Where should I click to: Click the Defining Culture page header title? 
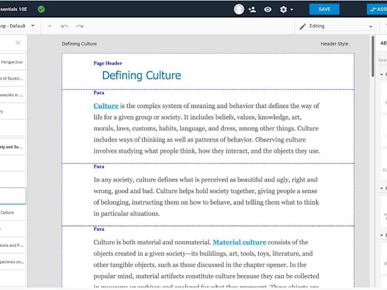coord(141,76)
